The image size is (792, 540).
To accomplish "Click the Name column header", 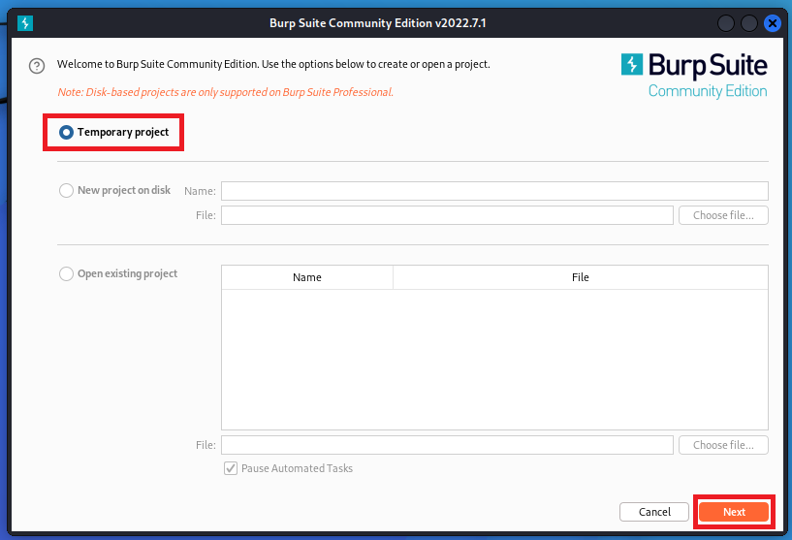I will [307, 277].
